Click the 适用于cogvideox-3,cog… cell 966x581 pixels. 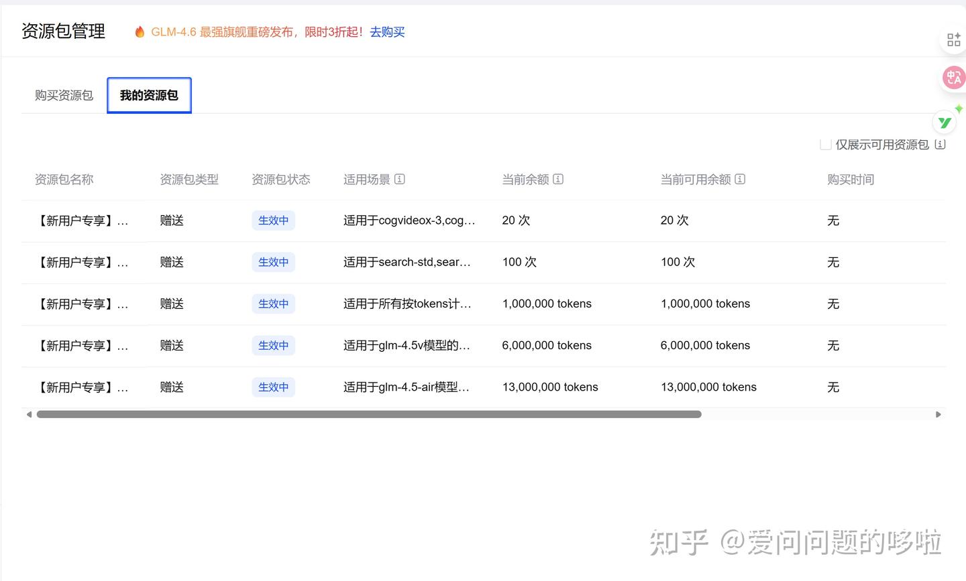click(x=409, y=220)
